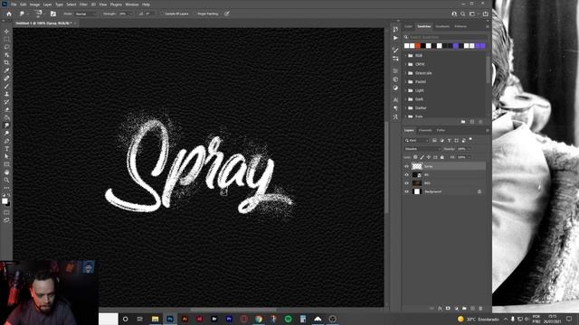Toggle layer filtering switch in Layers panel
Screen dimensions: 579x325
click(x=470, y=139)
